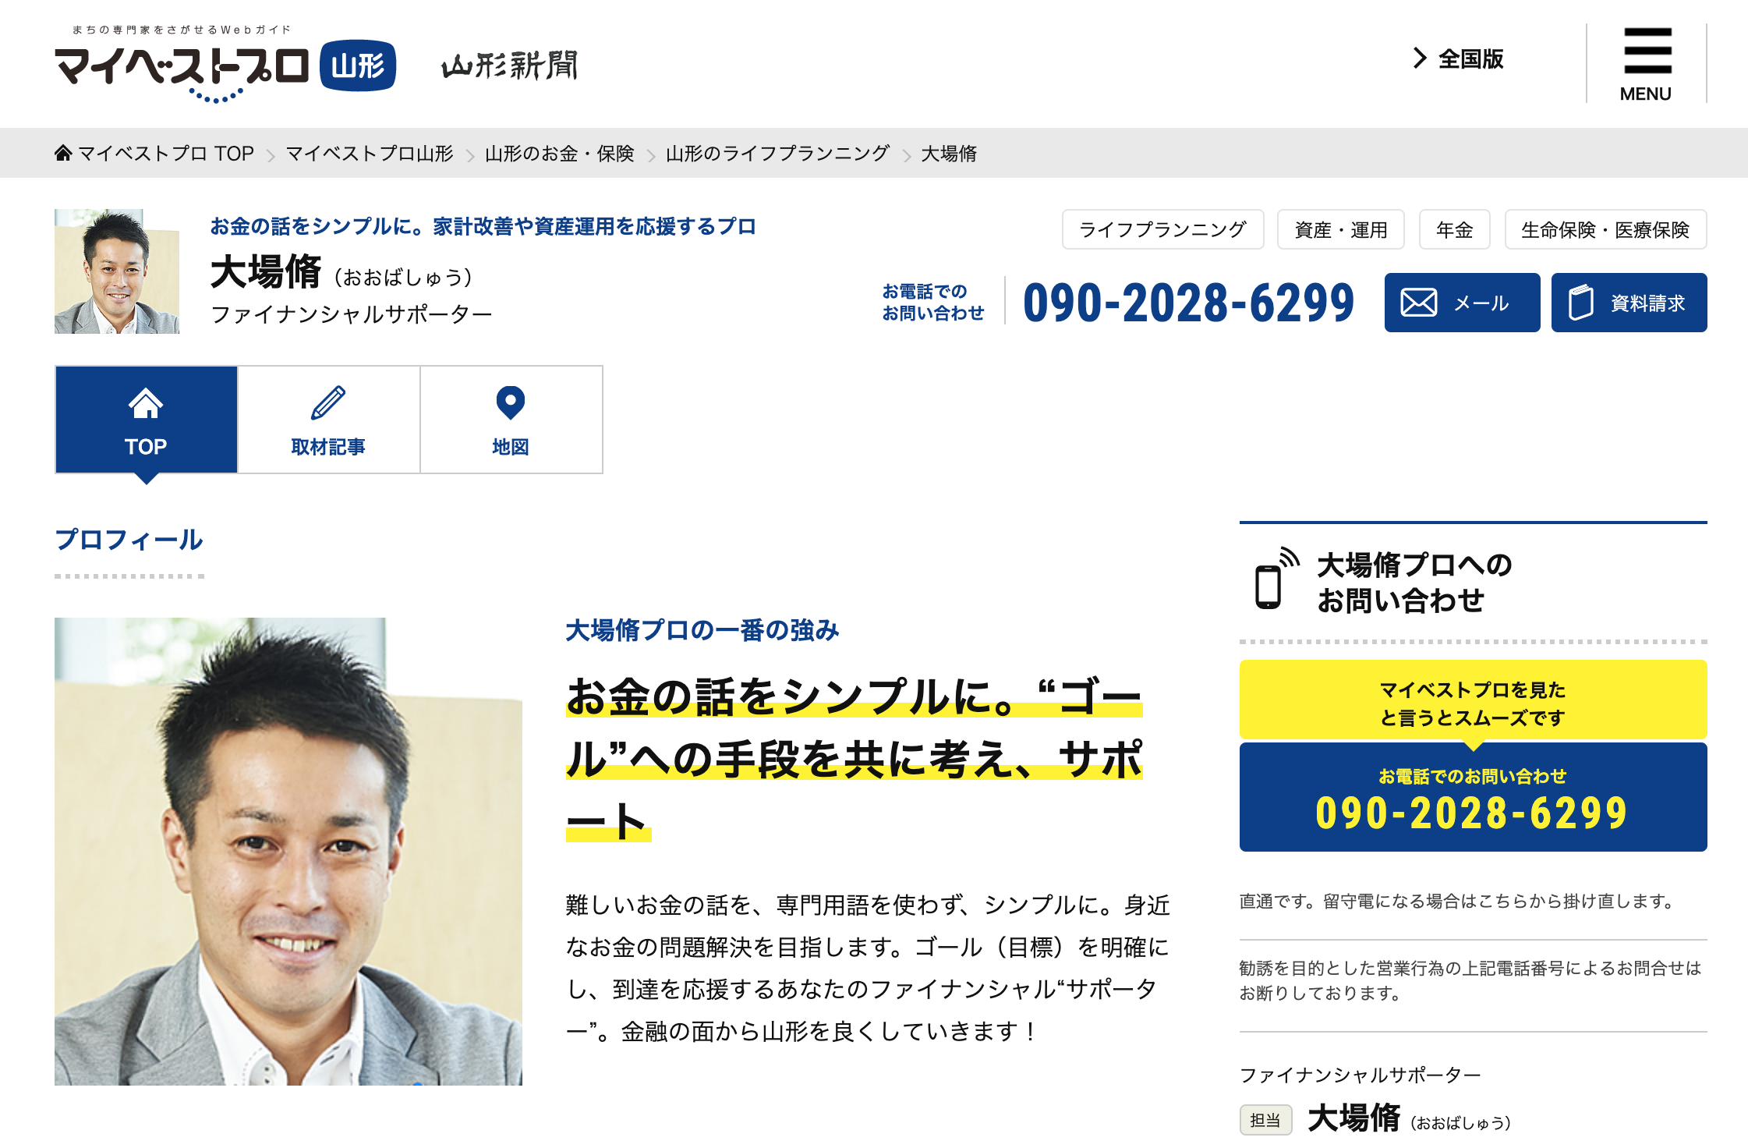Click the map pin icon for 地図
This screenshot has height=1148, width=1748.
[x=511, y=403]
